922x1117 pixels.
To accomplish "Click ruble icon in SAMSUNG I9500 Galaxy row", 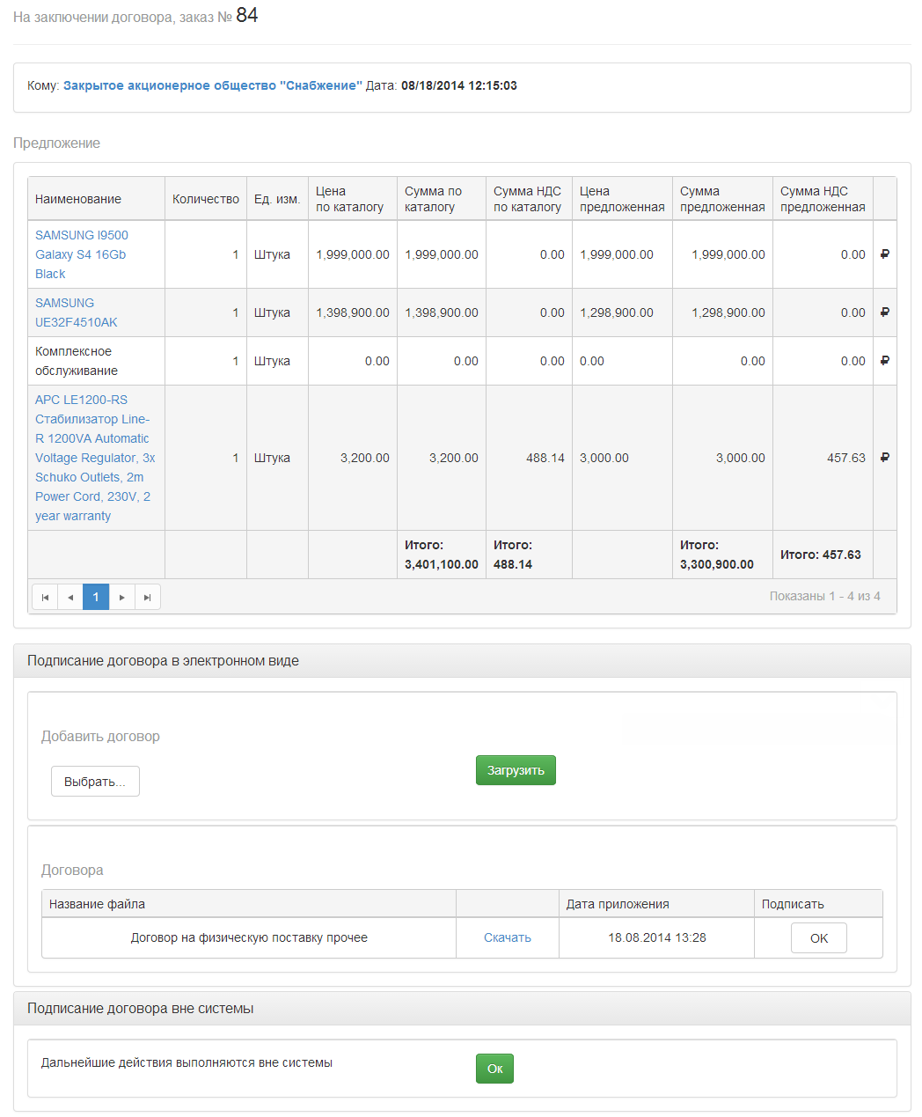I will (x=884, y=254).
